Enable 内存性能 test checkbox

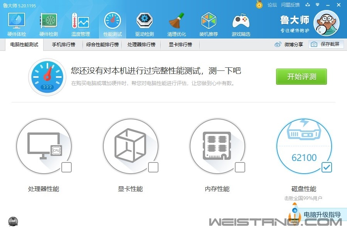[x=240, y=167]
